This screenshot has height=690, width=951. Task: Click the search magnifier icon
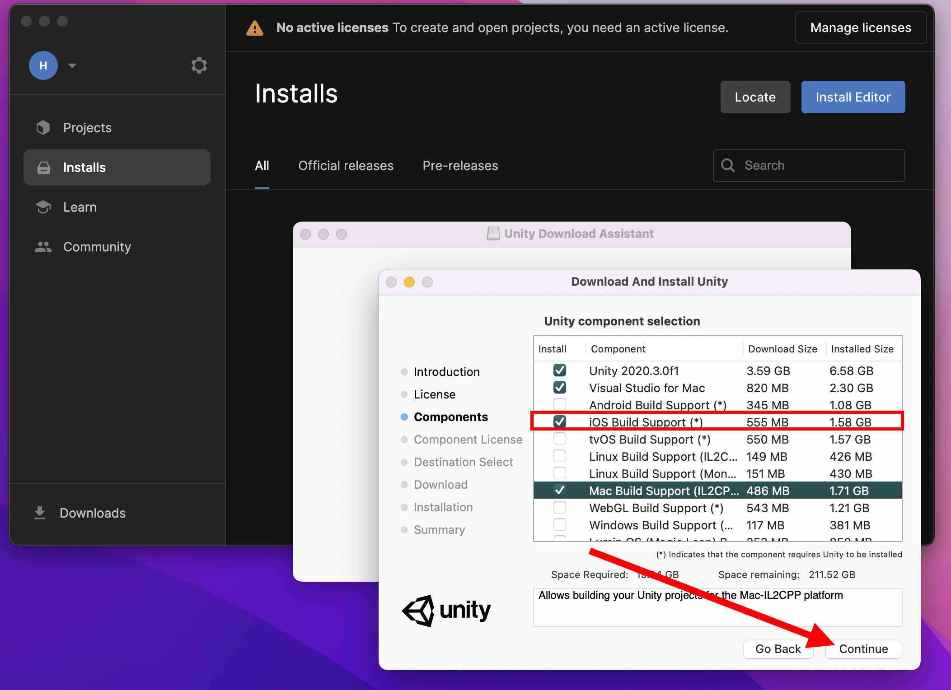point(728,166)
